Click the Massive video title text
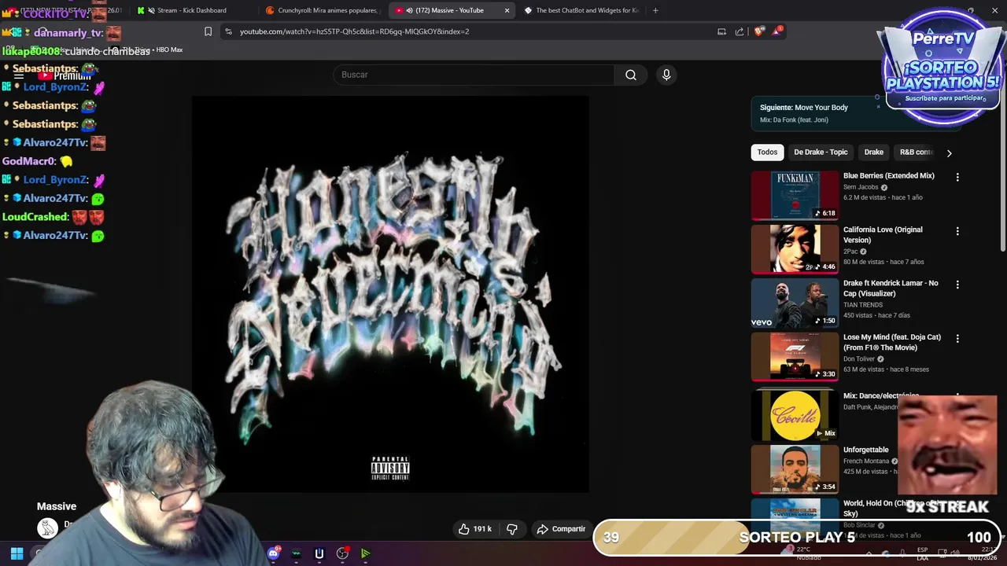Screen dimensions: 1007x566 (57, 506)
